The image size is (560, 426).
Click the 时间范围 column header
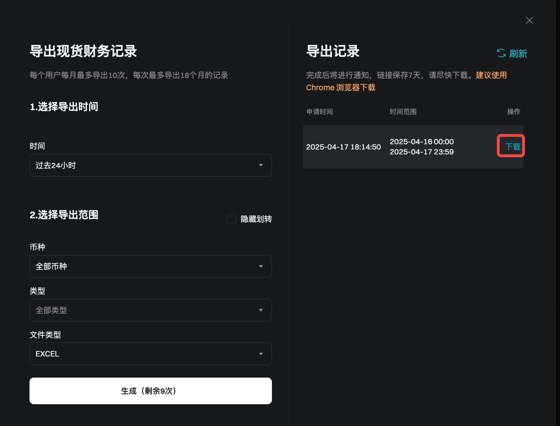[403, 112]
